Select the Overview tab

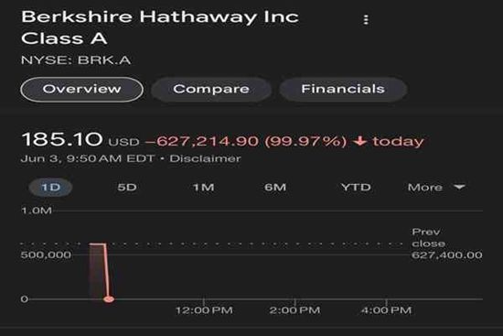click(x=81, y=89)
